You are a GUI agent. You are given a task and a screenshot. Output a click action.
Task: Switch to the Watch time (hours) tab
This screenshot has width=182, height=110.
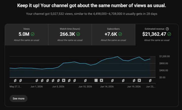tap(70, 35)
